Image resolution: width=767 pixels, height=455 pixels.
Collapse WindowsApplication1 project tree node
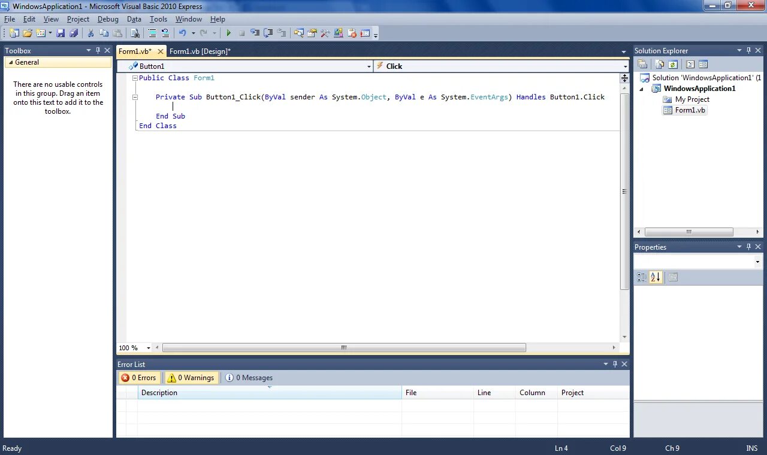[x=642, y=89]
